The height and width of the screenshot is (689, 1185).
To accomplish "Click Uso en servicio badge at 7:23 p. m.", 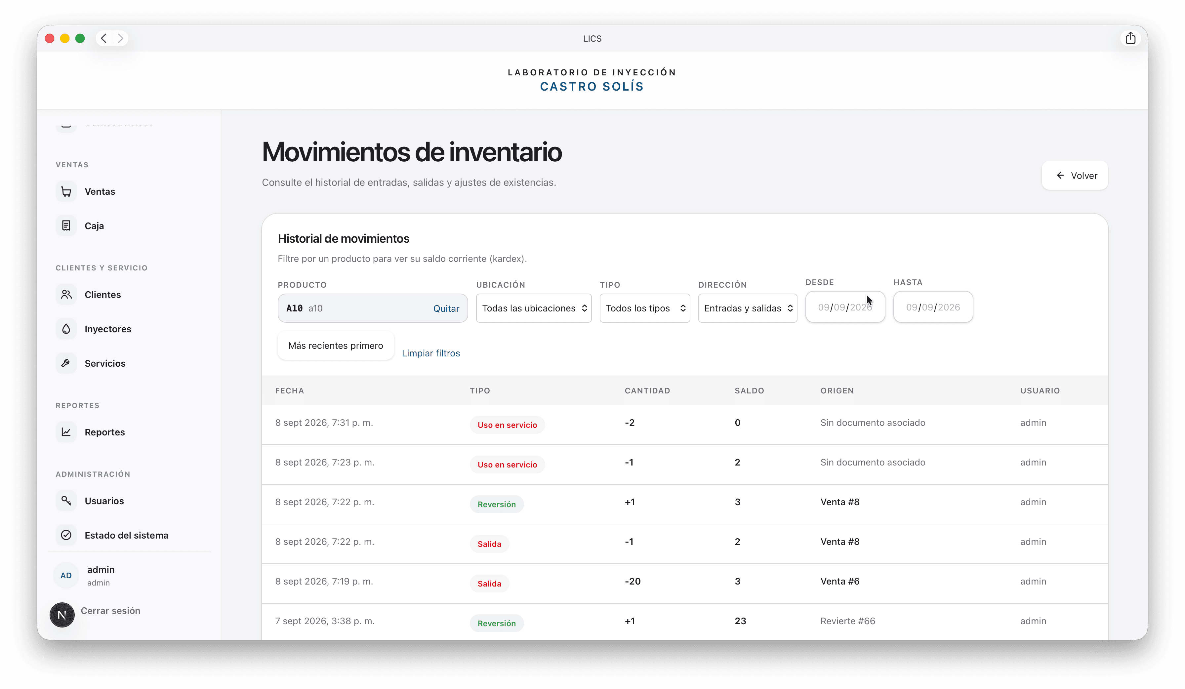I will point(507,464).
